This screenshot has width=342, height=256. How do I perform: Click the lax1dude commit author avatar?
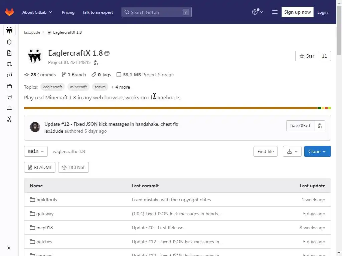pyautogui.click(x=35, y=127)
